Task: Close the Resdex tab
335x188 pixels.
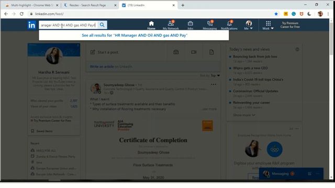Action: click(x=115, y=5)
